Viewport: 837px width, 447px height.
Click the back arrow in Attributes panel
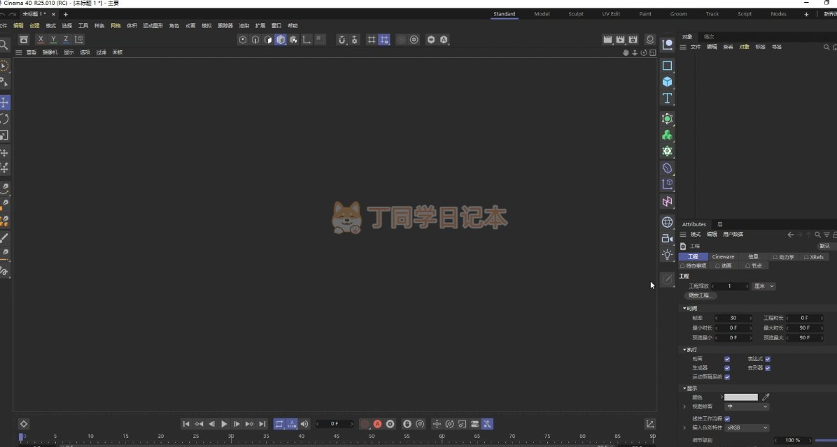(x=791, y=235)
